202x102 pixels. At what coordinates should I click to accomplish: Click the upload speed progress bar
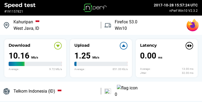[101, 64]
